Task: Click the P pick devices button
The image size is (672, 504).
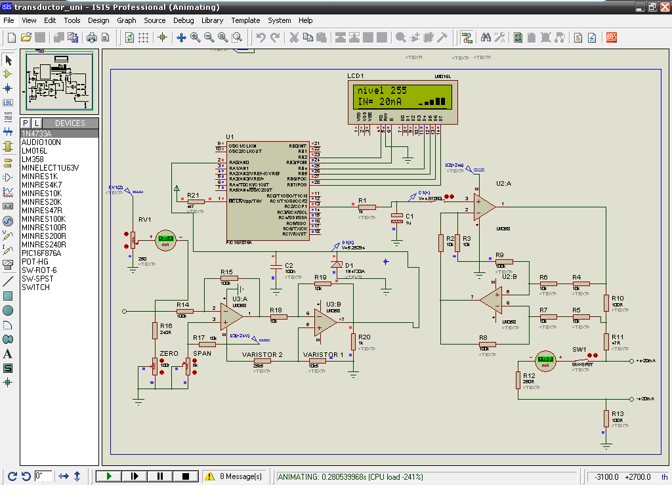Action: point(26,123)
